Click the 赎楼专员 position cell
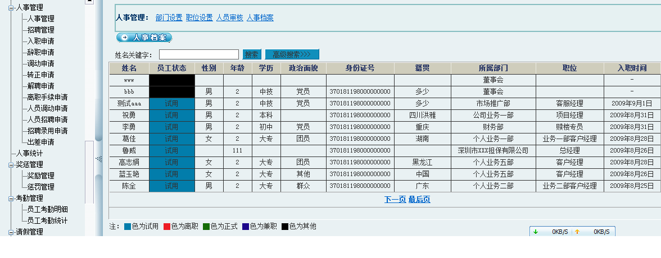 click(569, 127)
